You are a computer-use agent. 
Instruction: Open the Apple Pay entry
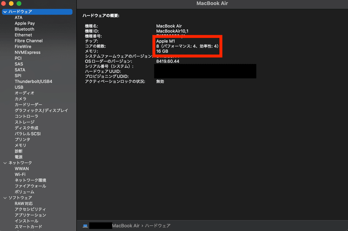(25, 23)
